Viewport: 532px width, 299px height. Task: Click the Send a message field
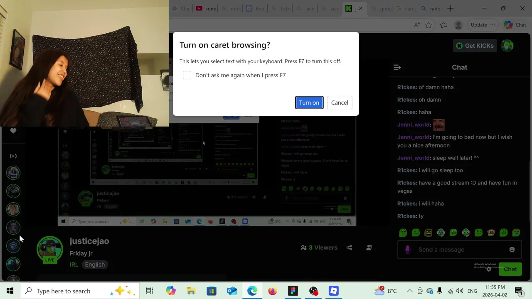[x=459, y=250]
